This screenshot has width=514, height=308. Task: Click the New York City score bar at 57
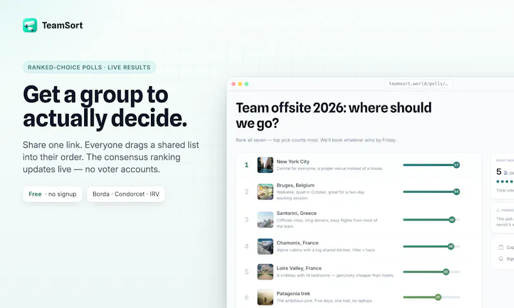431,165
